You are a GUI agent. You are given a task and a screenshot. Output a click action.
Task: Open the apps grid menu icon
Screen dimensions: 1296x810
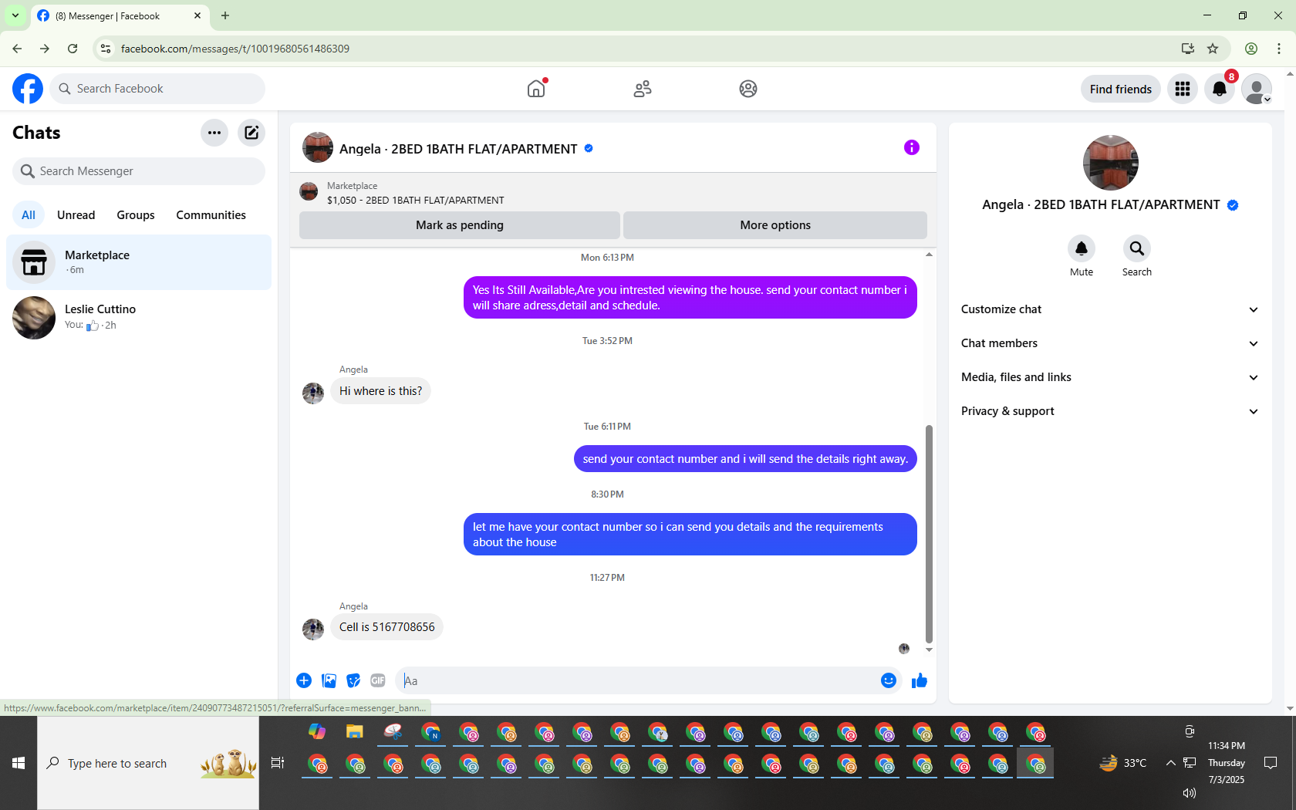1183,89
